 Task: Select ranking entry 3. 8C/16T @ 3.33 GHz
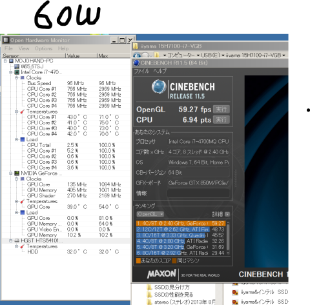point(181,235)
